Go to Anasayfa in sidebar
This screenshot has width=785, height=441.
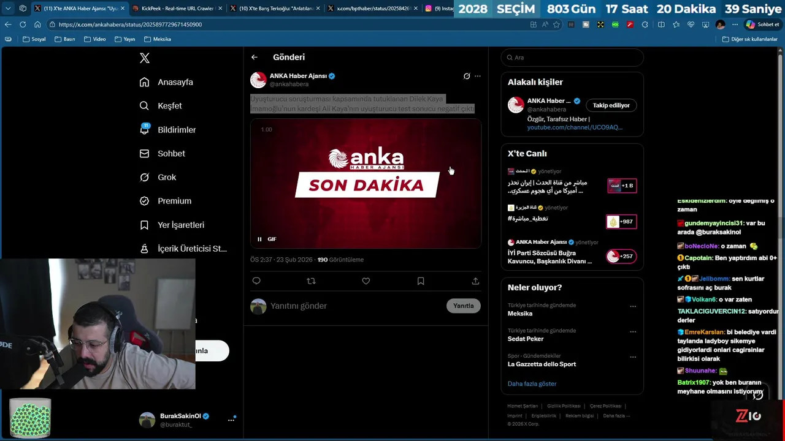(166, 82)
